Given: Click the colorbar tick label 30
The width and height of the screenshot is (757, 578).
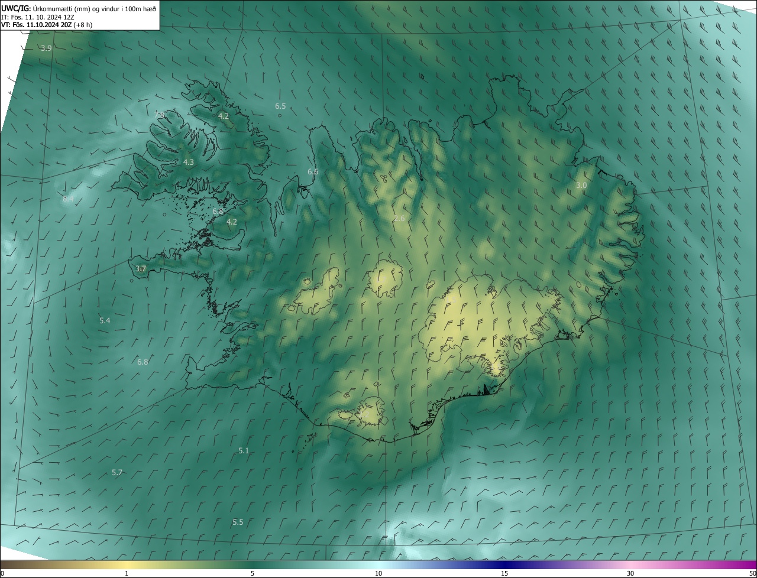Looking at the screenshot, I should click(x=630, y=573).
